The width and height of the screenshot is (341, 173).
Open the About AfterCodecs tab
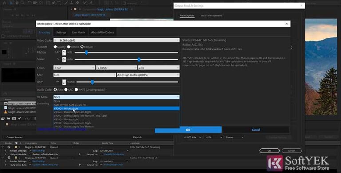point(103,32)
